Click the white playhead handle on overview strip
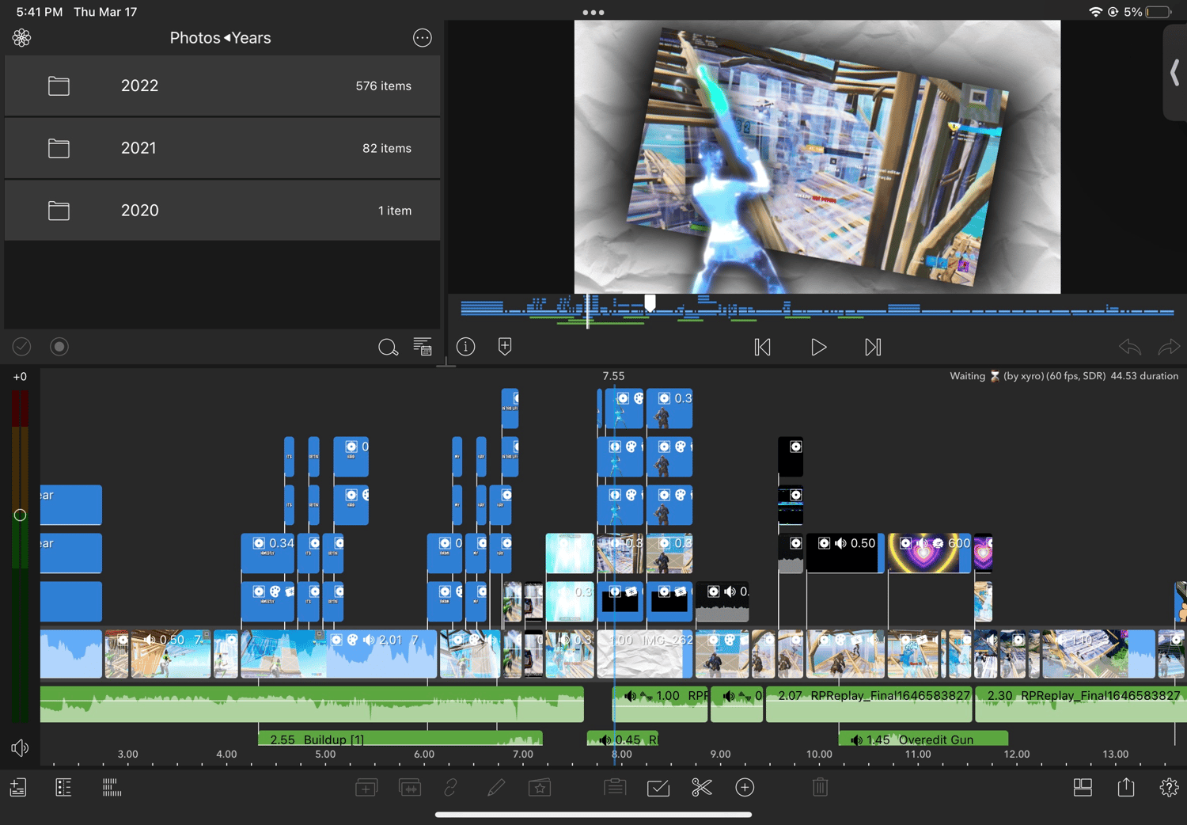The width and height of the screenshot is (1187, 825). 650,302
